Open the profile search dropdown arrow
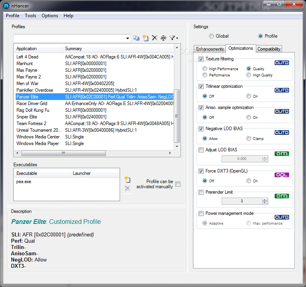The width and height of the screenshot is (306, 287). point(127,38)
